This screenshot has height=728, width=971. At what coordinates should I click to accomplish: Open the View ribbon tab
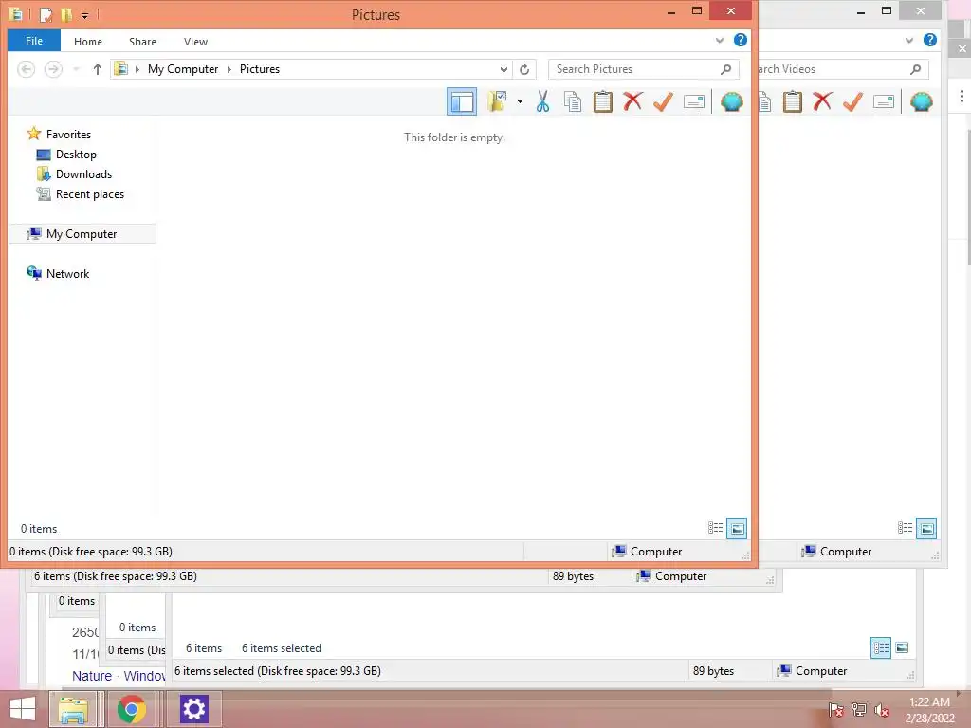[195, 42]
